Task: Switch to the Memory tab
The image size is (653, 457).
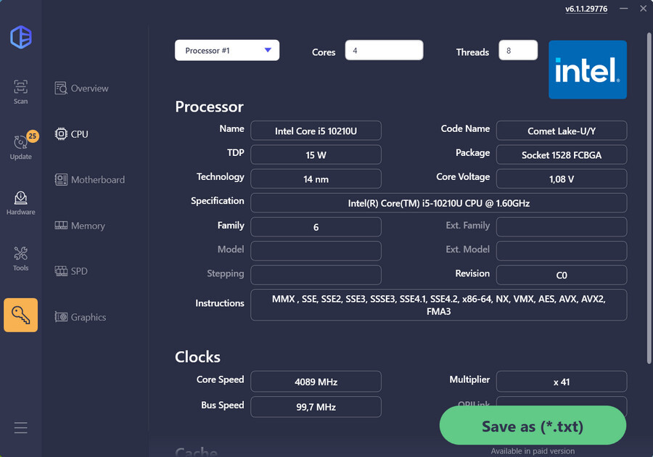Action: (80, 226)
